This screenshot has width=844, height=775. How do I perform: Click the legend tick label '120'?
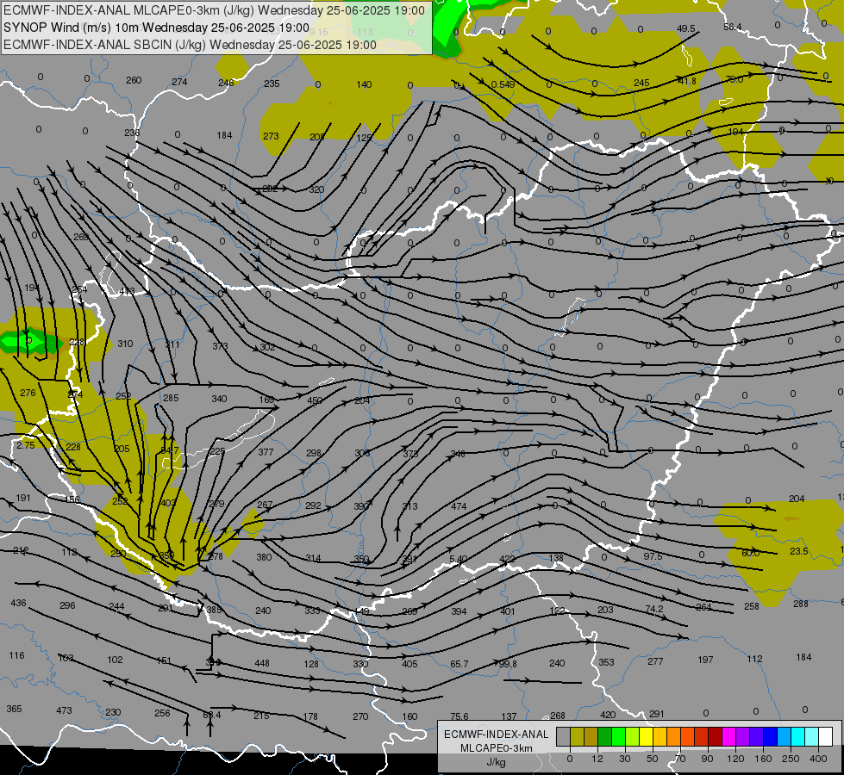735,759
